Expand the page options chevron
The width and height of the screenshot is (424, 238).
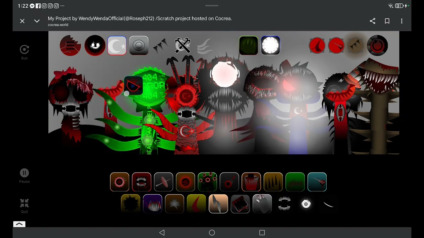(x=37, y=21)
